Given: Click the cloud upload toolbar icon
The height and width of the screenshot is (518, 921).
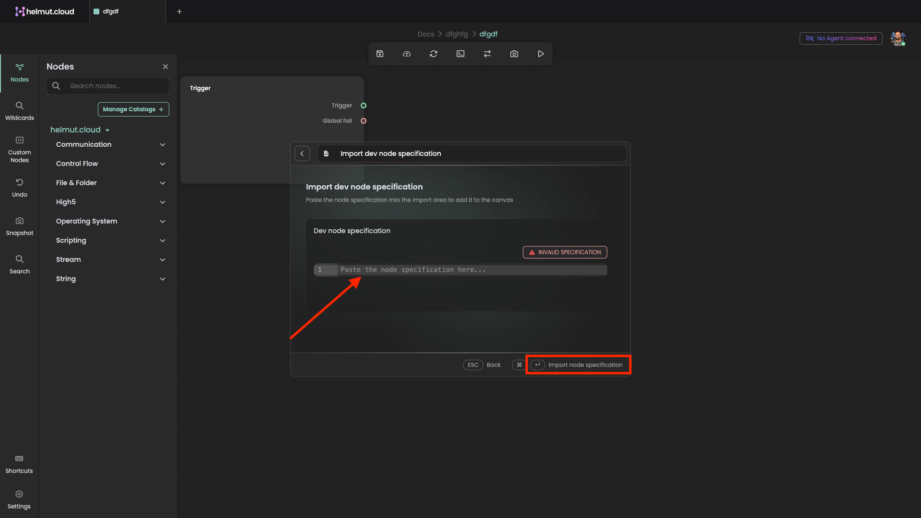Looking at the screenshot, I should pyautogui.click(x=407, y=54).
